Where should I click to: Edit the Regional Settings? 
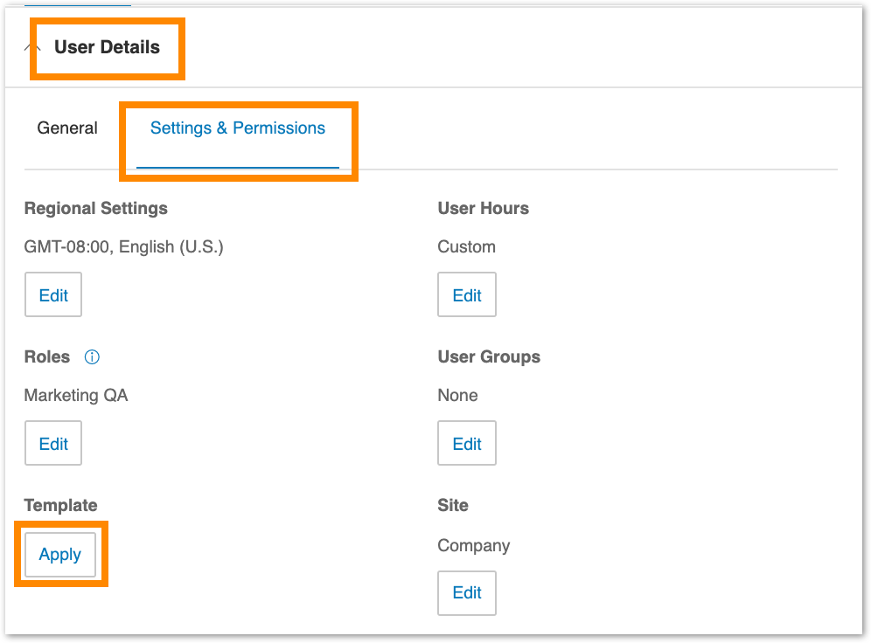[x=52, y=294]
